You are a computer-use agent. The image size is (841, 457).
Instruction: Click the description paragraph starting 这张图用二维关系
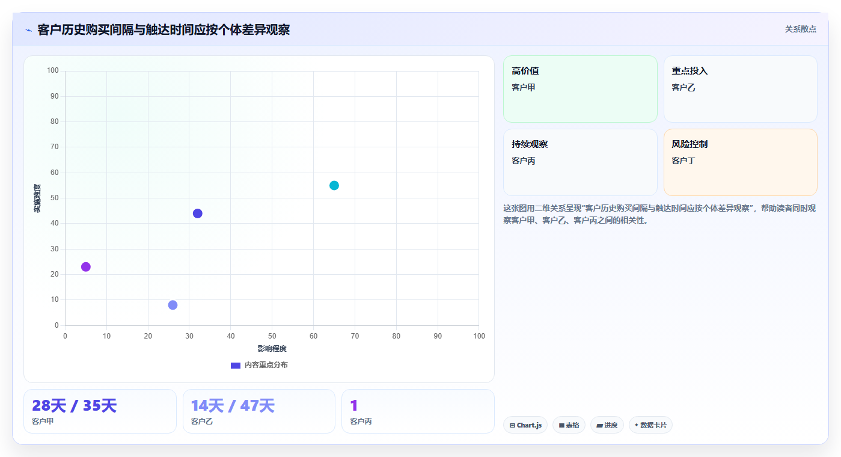(x=659, y=214)
